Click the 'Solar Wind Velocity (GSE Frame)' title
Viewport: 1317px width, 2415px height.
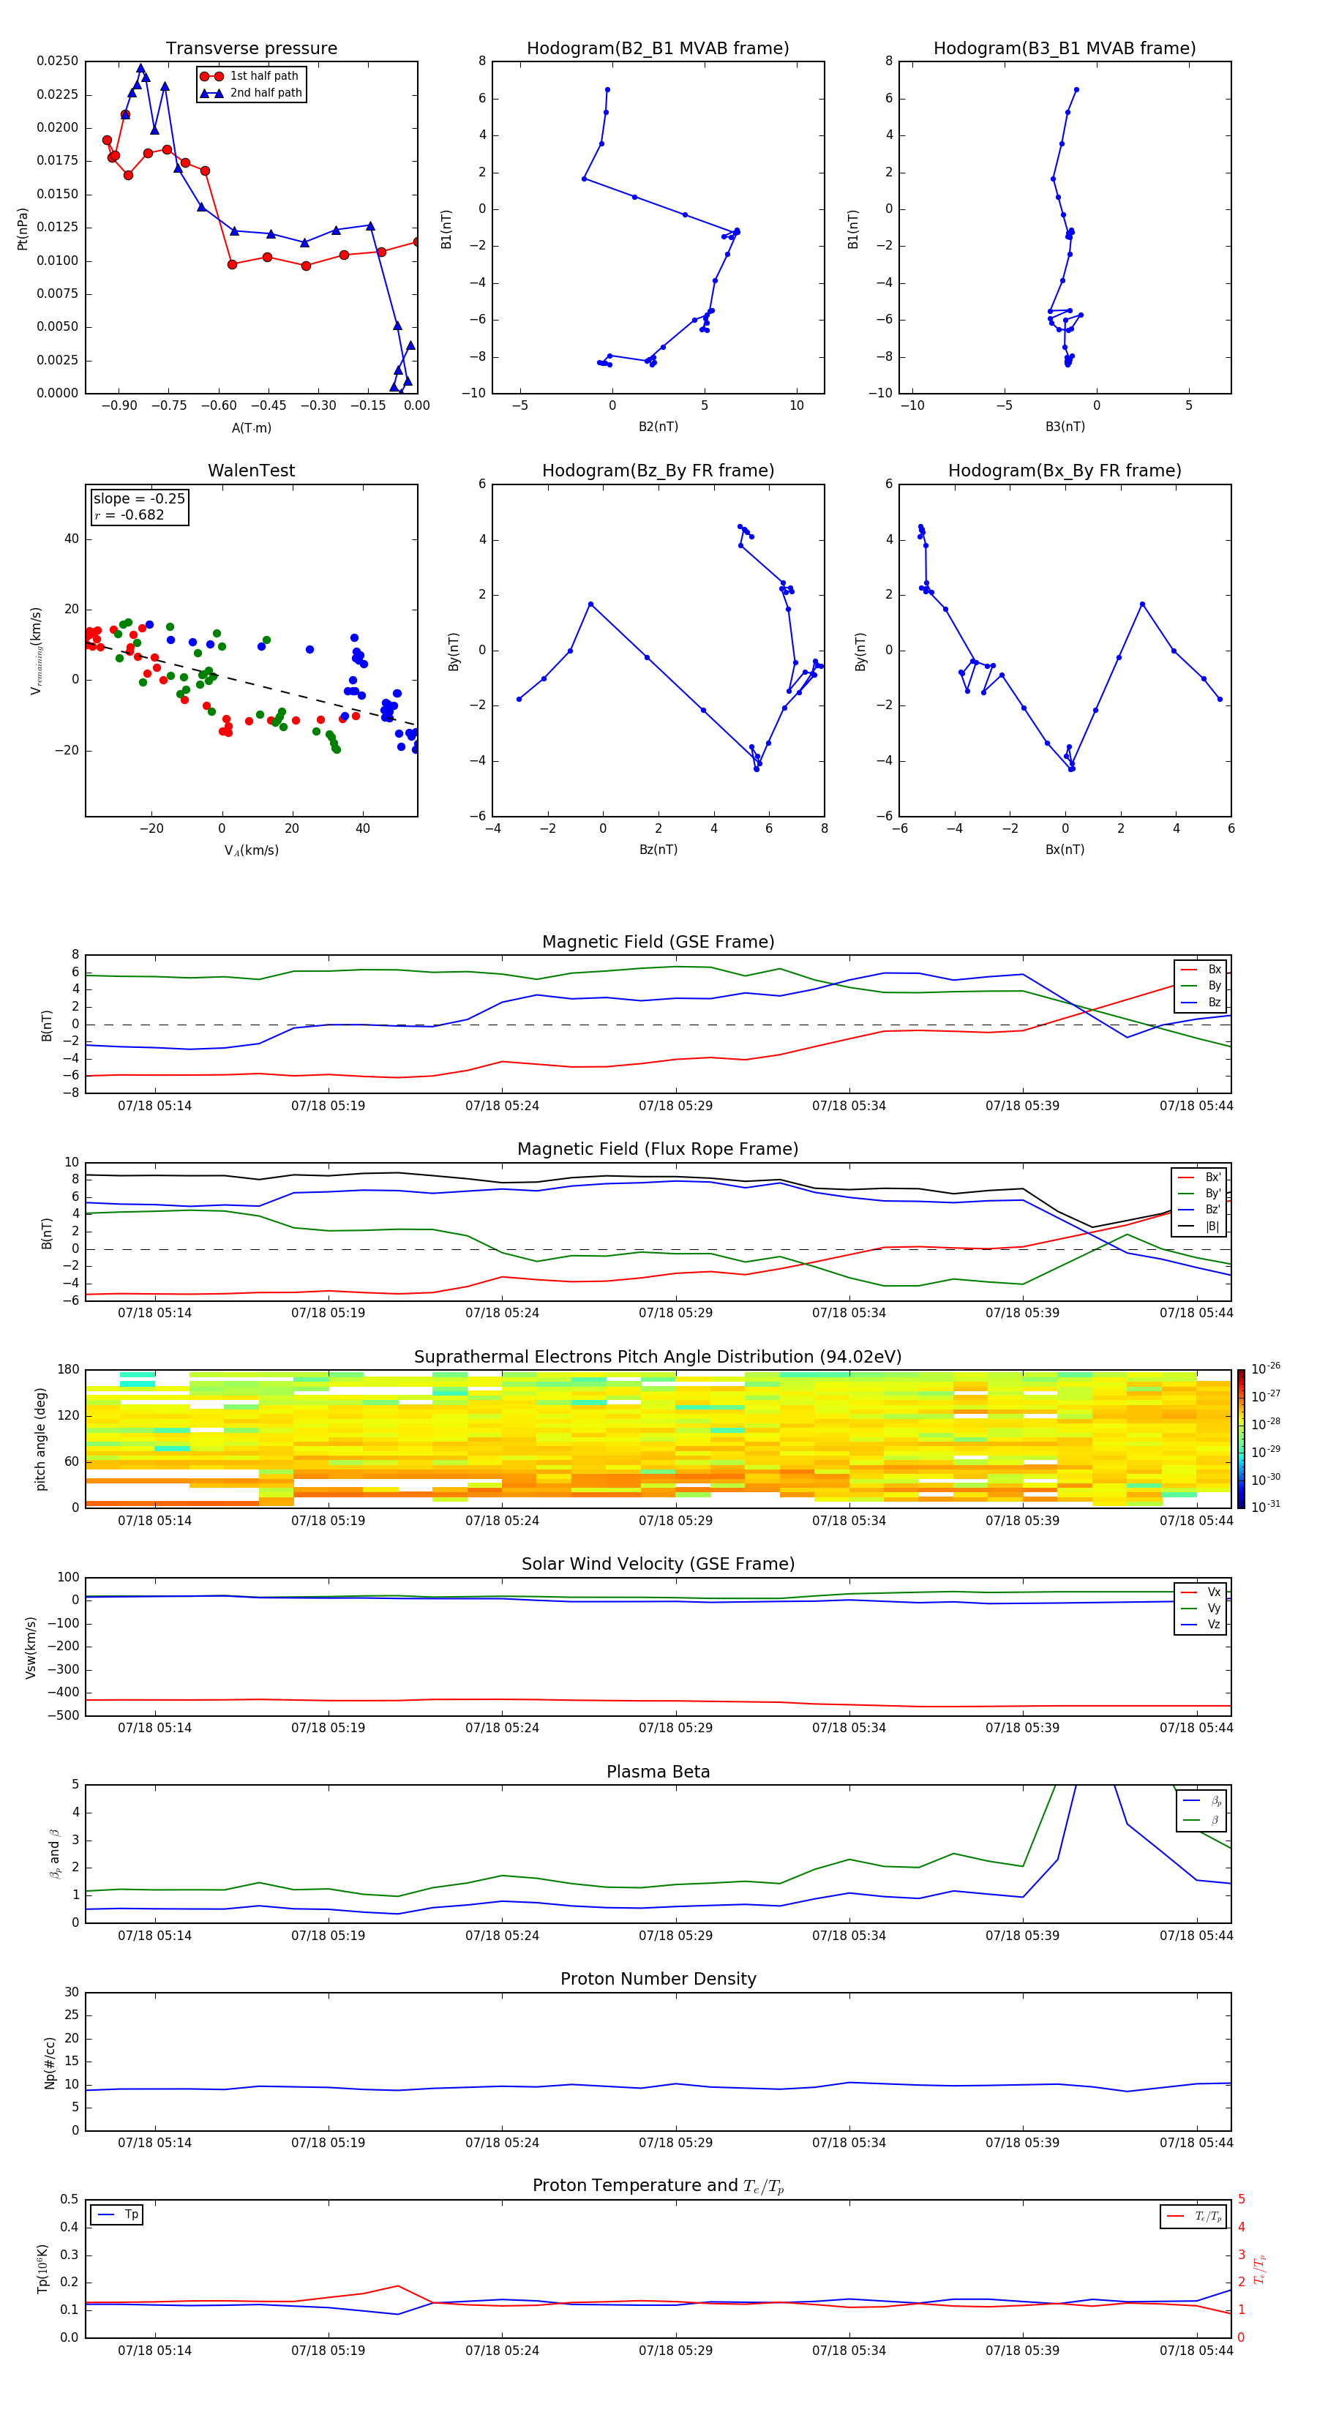[x=658, y=1564]
